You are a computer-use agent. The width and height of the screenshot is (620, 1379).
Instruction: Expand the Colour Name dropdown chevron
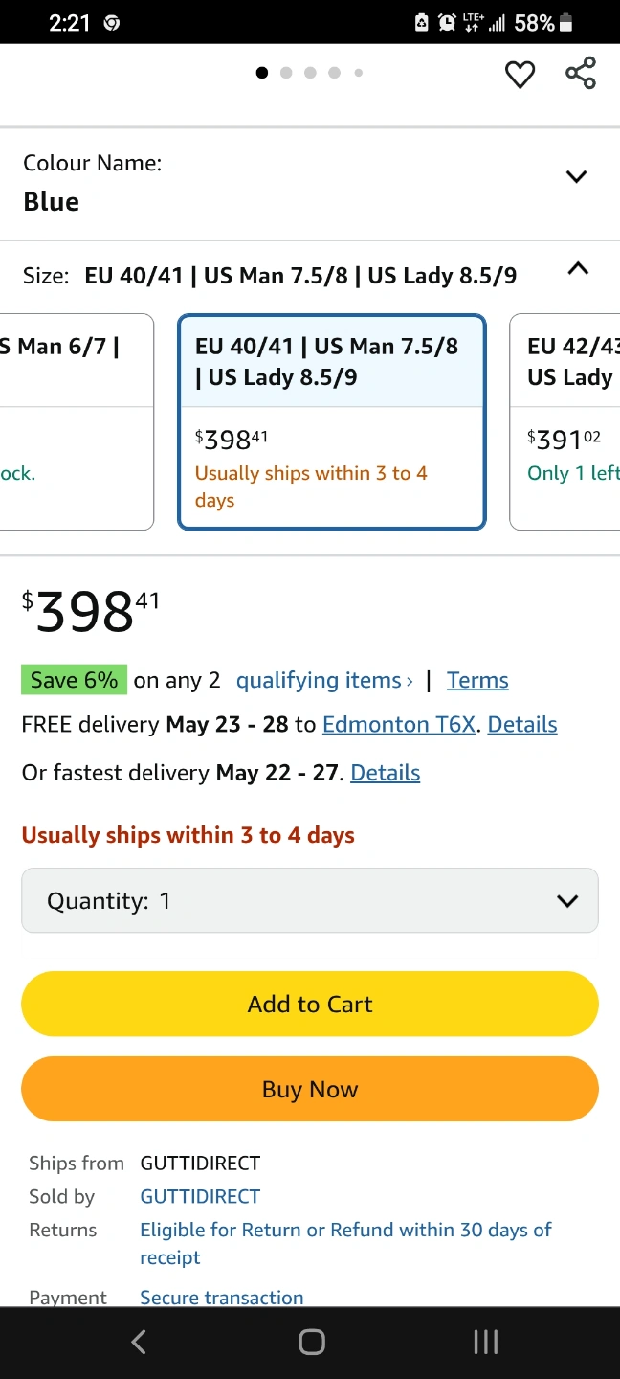(576, 176)
